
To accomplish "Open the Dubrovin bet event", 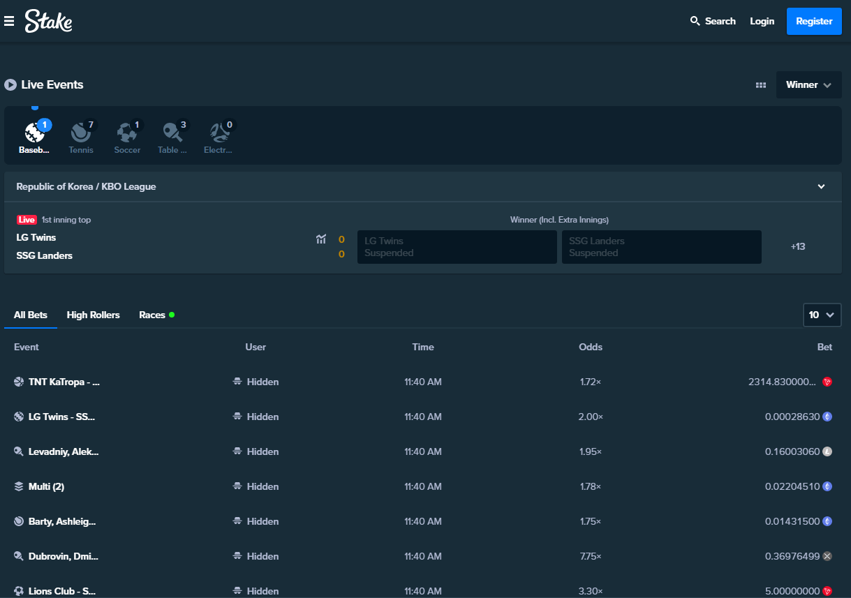I will [x=64, y=556].
